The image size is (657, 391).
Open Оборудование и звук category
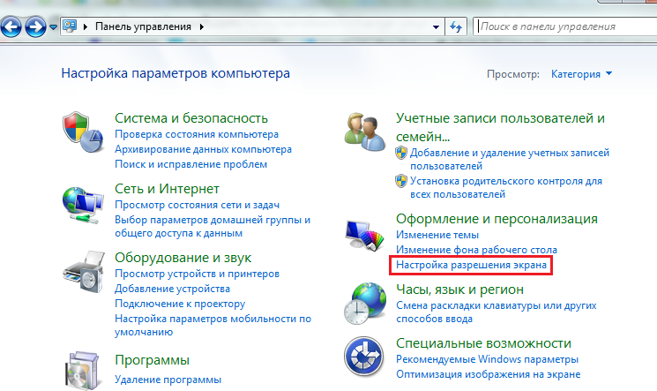(183, 258)
